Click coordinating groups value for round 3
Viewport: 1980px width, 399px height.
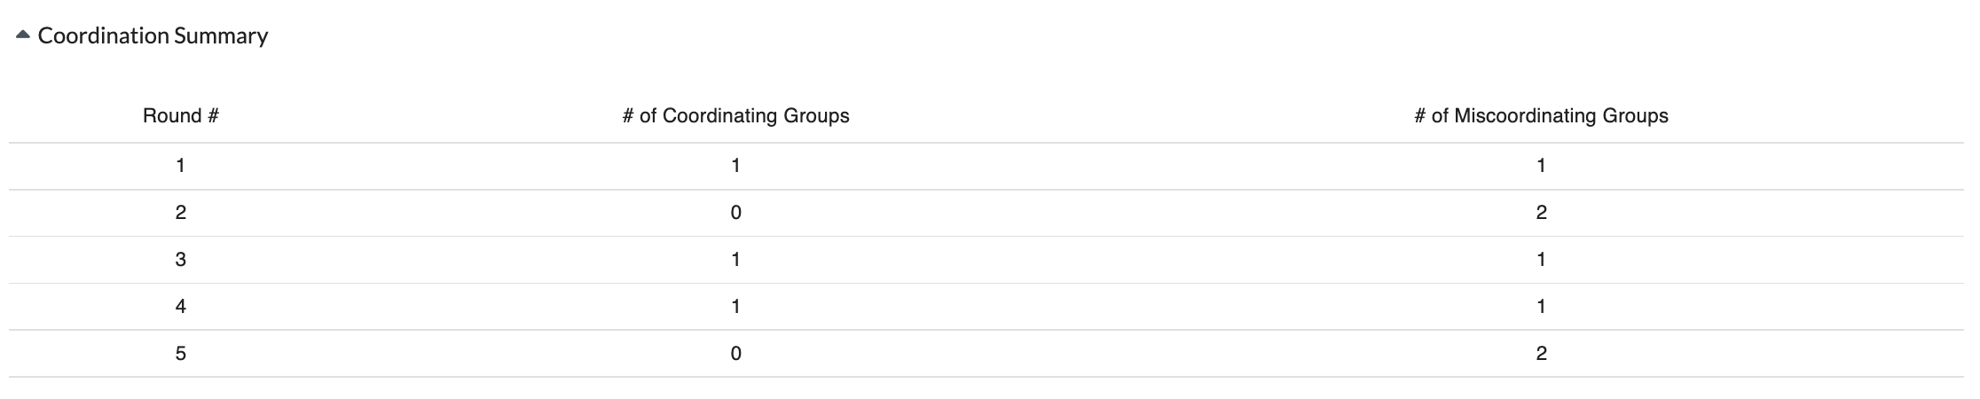point(735,260)
